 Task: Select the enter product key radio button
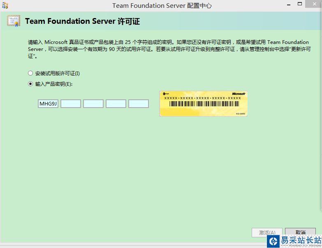pyautogui.click(x=30, y=84)
